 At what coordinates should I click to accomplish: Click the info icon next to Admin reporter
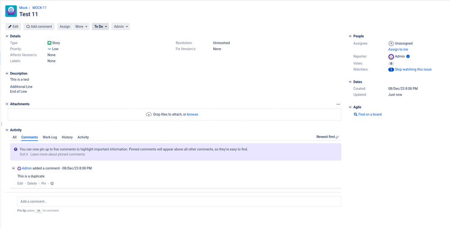[x=408, y=56]
